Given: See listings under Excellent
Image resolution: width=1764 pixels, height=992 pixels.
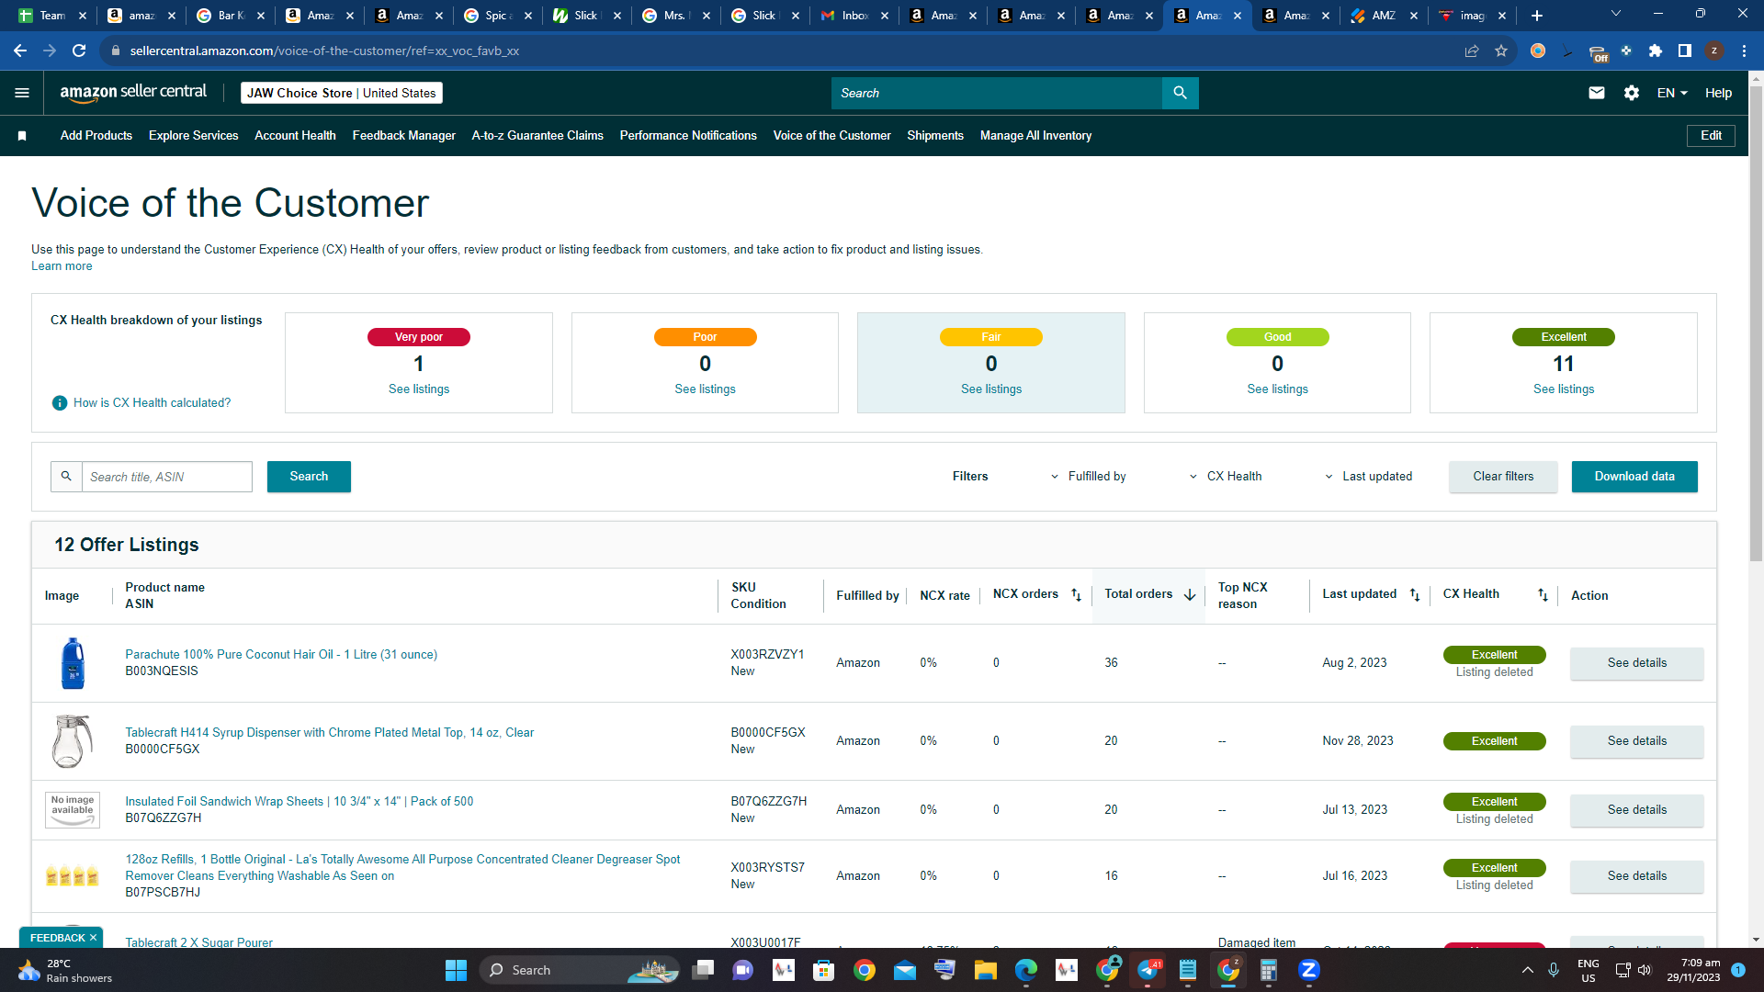Looking at the screenshot, I should [x=1563, y=389].
